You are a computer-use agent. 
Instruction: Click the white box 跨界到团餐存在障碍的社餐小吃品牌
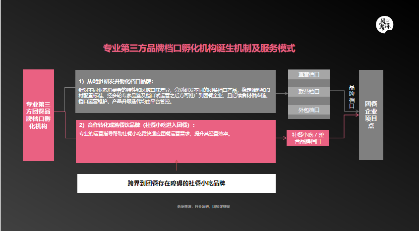[x=177, y=183]
